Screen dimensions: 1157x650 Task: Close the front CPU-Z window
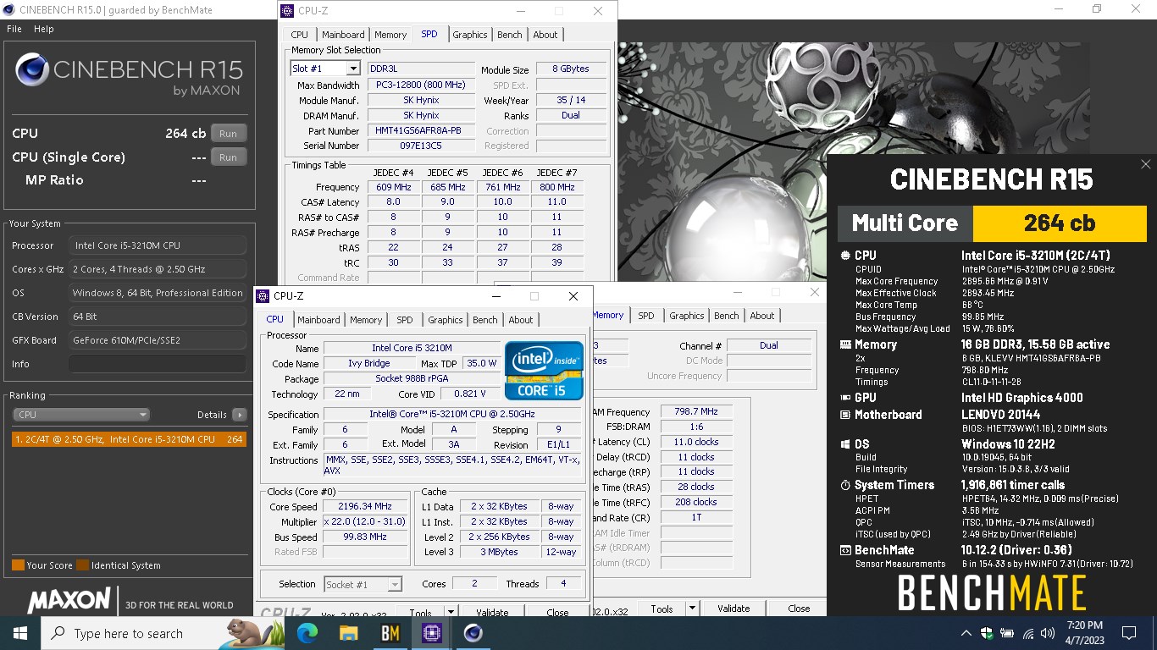click(x=573, y=296)
